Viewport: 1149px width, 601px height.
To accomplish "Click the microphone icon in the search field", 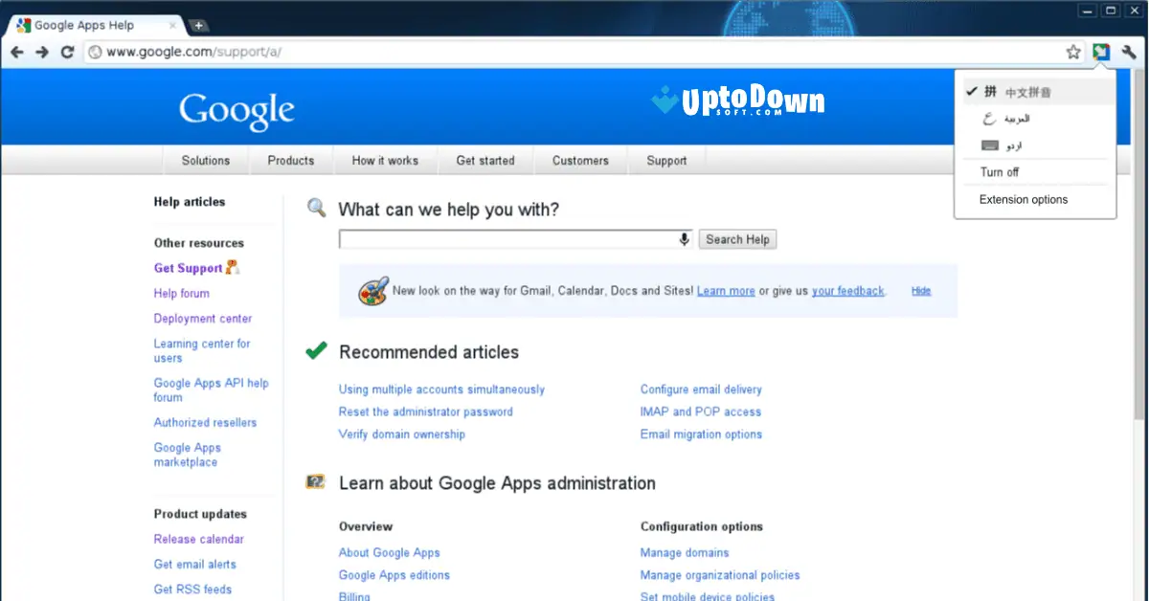I will point(683,238).
